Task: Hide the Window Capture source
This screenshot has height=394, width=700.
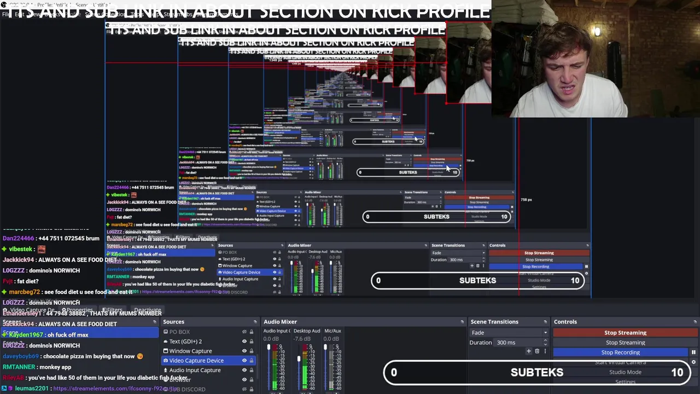Action: 244,351
